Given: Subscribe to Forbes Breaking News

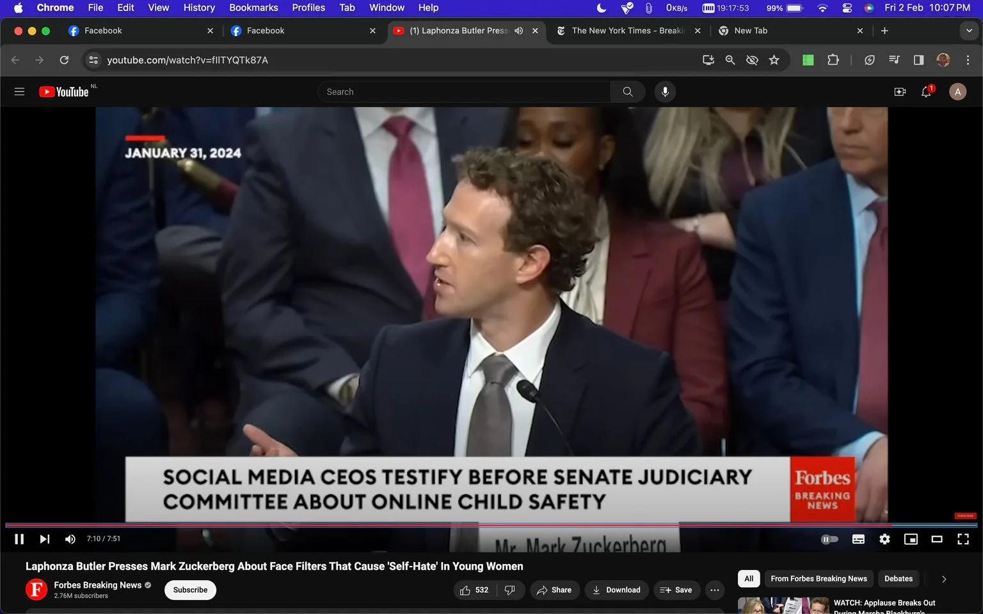Looking at the screenshot, I should point(190,590).
